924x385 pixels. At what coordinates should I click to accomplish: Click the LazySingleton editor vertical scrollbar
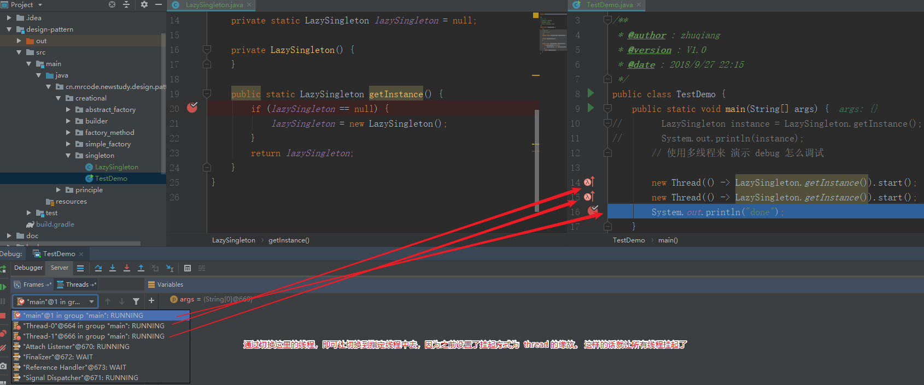[537, 158]
